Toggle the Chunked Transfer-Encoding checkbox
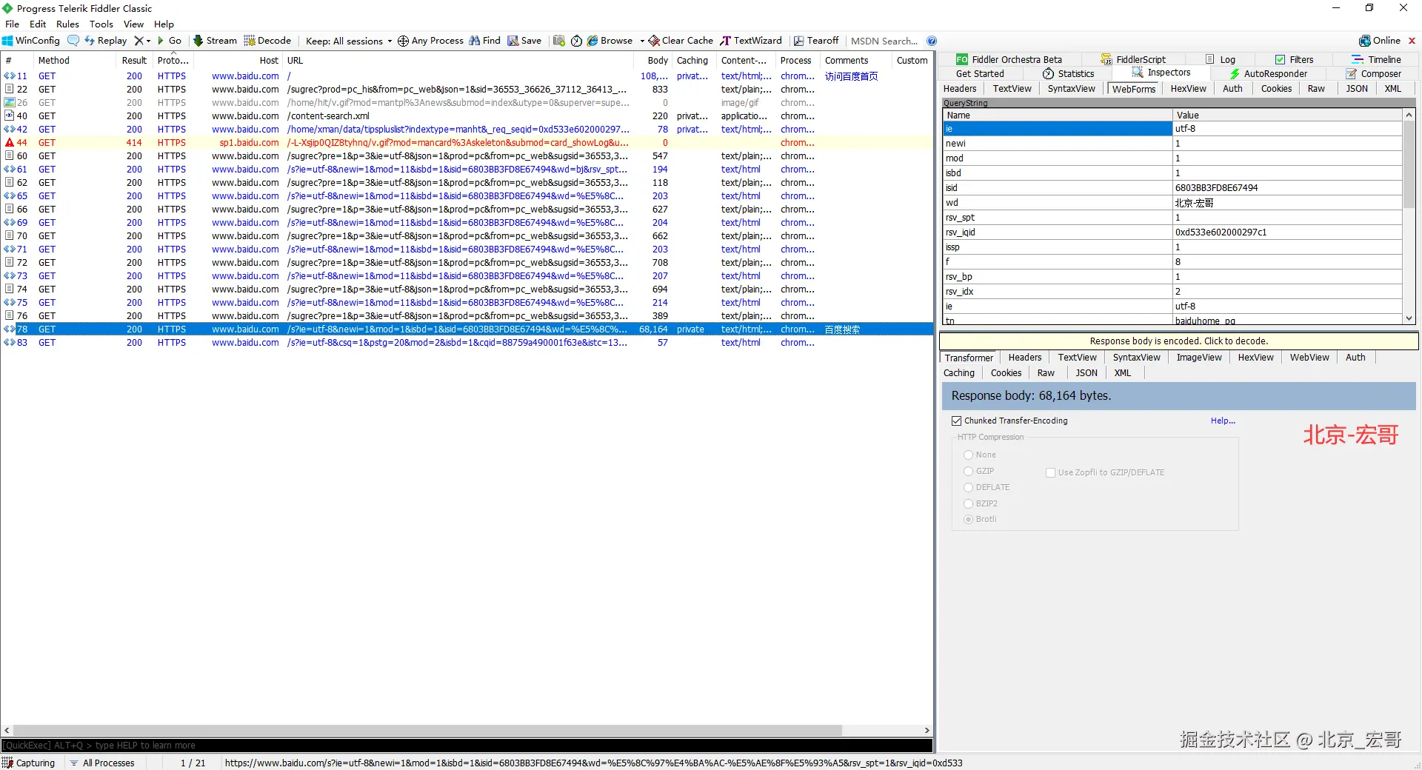Screen dimensions: 1422x770 956,421
